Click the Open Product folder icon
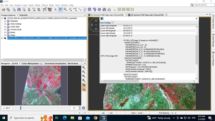The height and width of the screenshot is (121, 215). click(x=3, y=9)
